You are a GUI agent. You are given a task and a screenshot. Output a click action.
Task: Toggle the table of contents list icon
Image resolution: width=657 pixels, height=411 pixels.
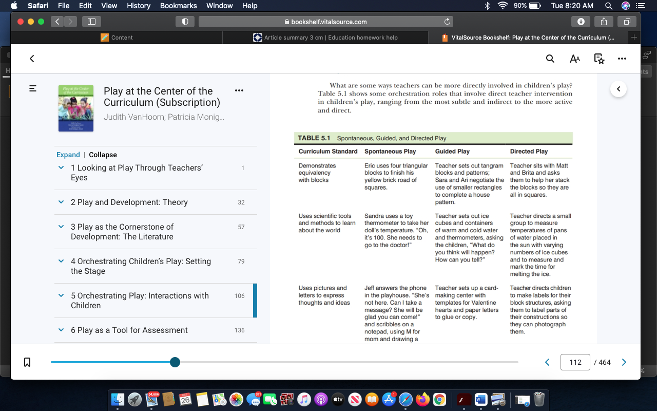(33, 88)
